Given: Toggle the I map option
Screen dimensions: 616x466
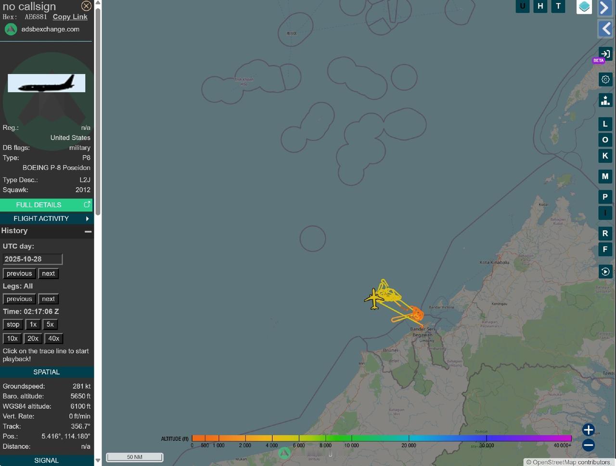Looking at the screenshot, I should 605,213.
